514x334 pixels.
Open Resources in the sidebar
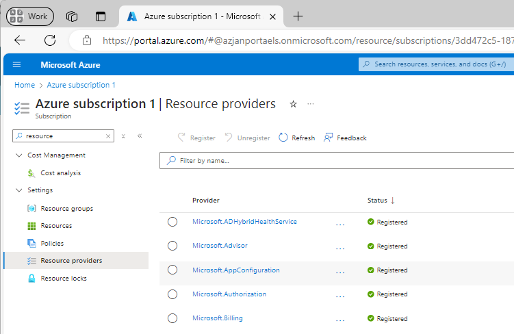coord(56,226)
